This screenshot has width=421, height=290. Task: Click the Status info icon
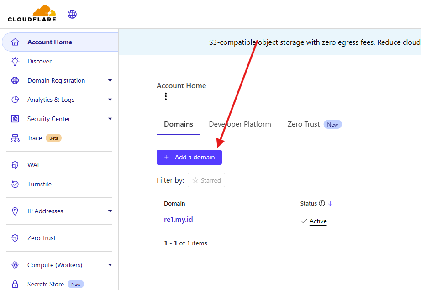321,203
